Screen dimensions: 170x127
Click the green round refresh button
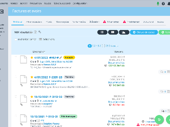click(159, 120)
